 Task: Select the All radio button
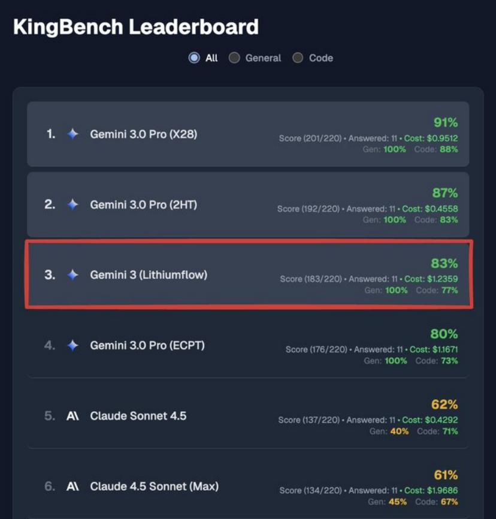pyautogui.click(x=194, y=58)
